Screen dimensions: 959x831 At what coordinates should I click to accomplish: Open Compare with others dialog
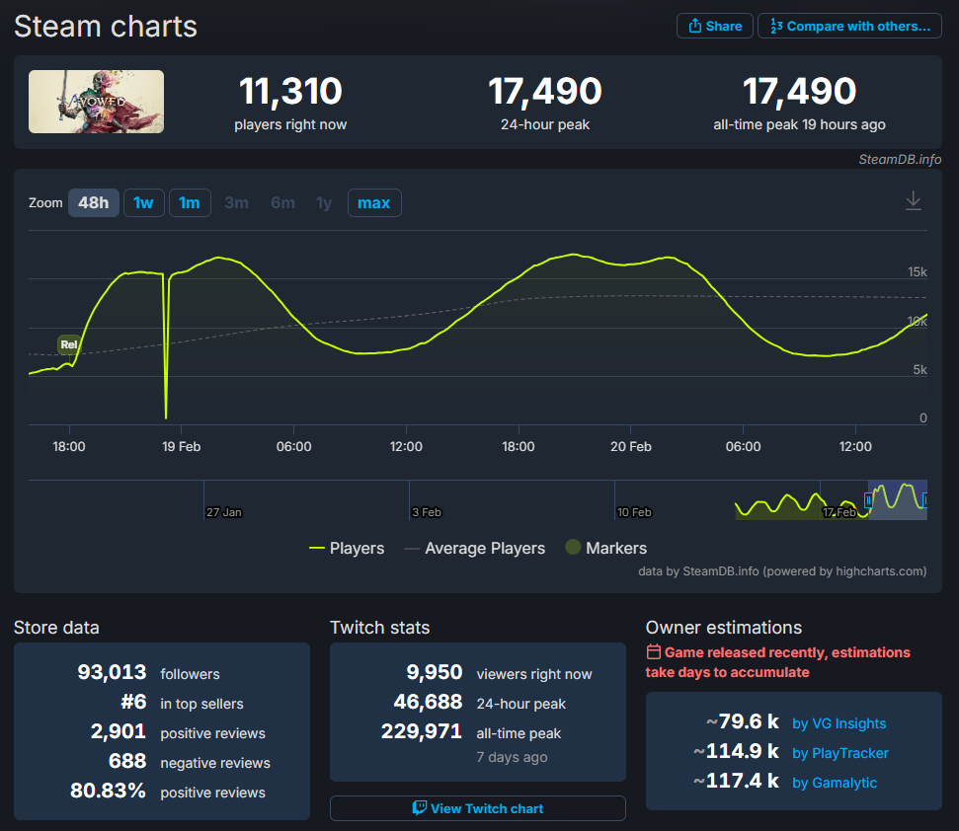pyautogui.click(x=849, y=26)
